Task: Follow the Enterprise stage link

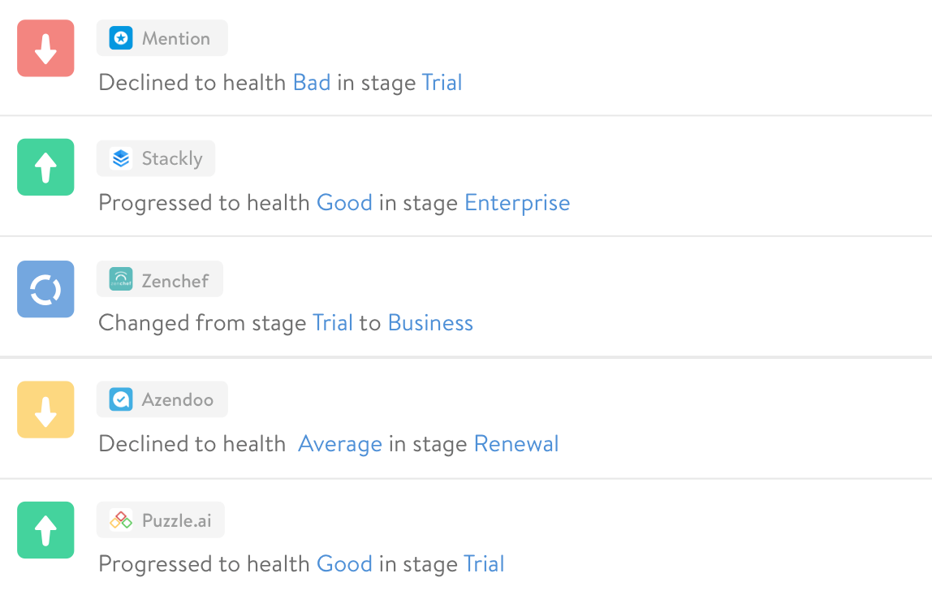Action: click(x=517, y=203)
